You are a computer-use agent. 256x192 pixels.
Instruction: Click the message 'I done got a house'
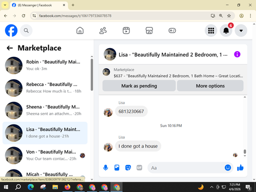pos(138,146)
